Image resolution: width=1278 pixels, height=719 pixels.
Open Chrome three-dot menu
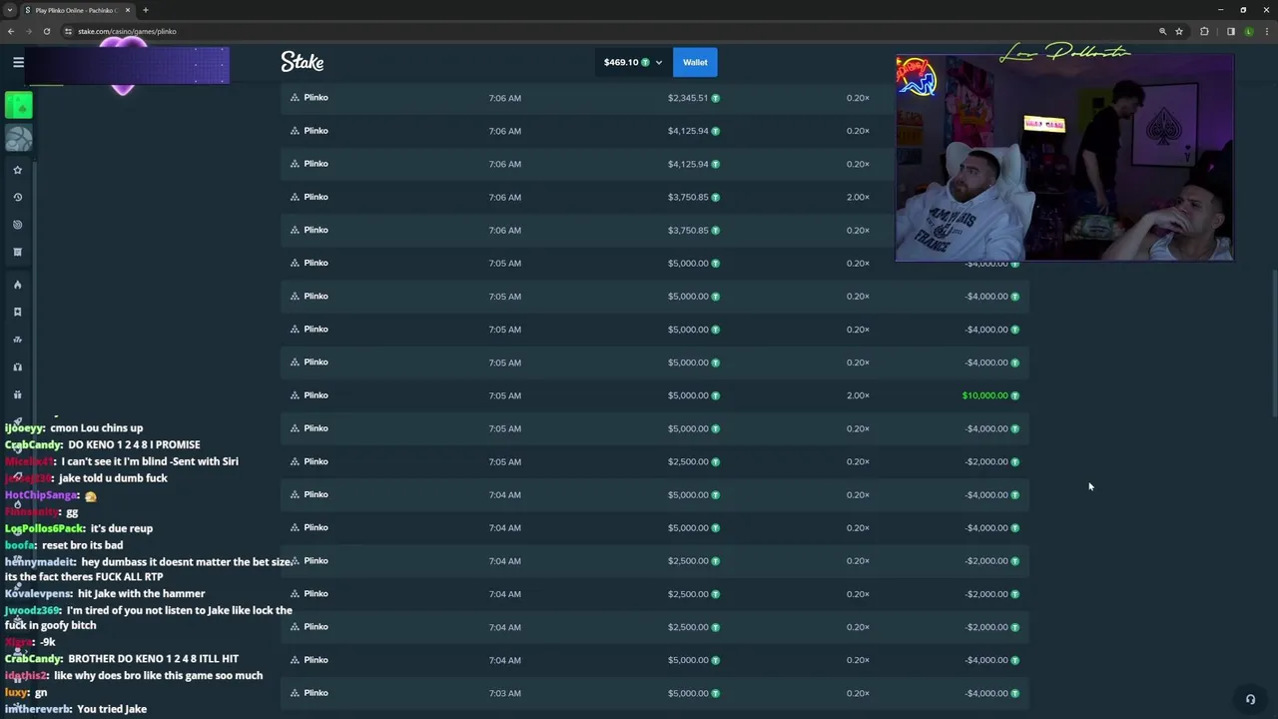pyautogui.click(x=1266, y=31)
